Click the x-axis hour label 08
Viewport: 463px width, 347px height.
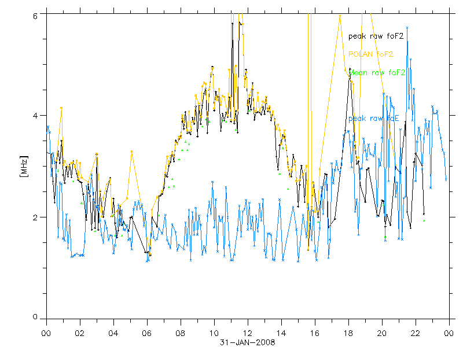coord(181,334)
